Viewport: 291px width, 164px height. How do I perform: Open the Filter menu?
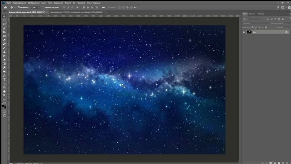coord(68,3)
